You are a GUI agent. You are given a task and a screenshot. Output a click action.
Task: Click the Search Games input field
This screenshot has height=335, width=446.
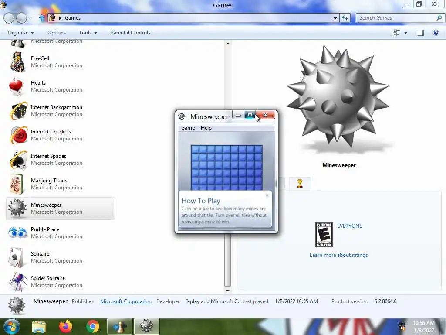tap(396, 18)
